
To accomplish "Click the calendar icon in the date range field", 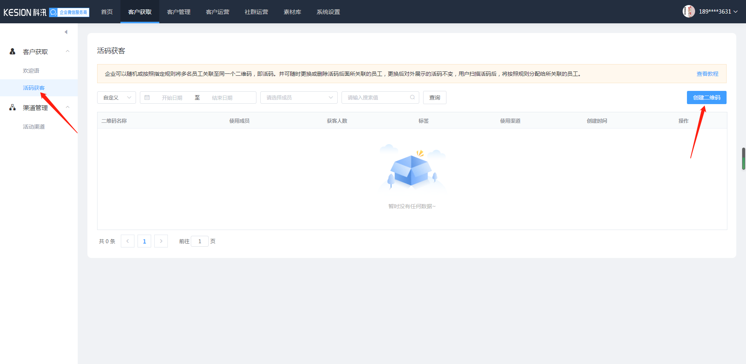I will click(147, 98).
